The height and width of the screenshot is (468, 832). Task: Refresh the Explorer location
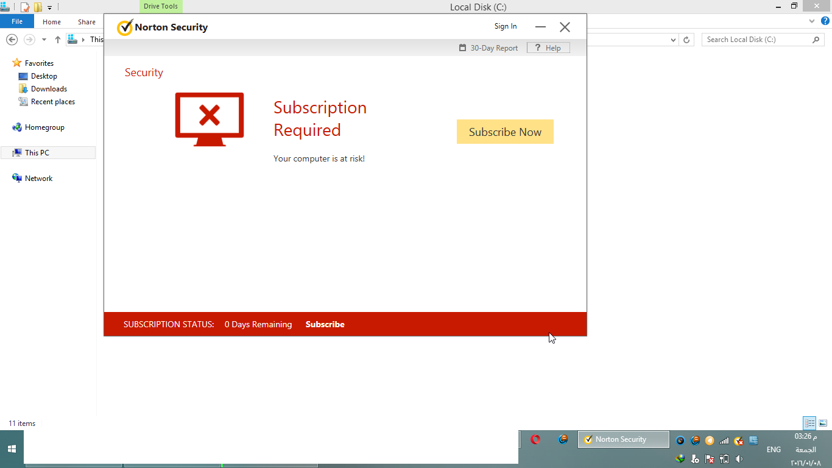click(686, 40)
